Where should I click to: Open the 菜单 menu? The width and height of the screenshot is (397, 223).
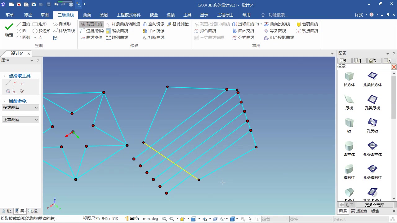click(10, 15)
